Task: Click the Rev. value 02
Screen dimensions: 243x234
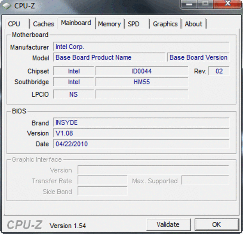Action: point(219,71)
